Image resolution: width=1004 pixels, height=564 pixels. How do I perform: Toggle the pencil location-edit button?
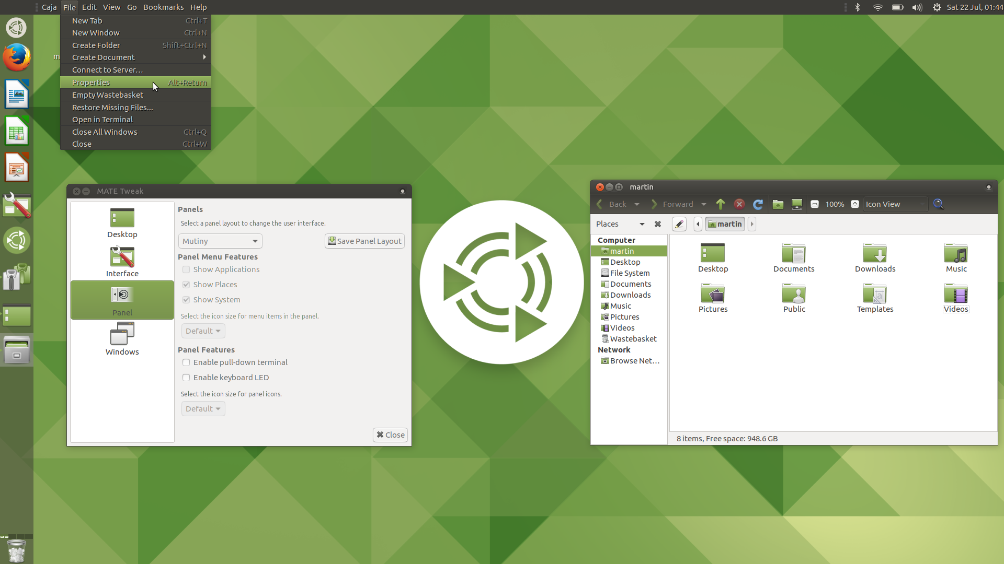coord(679,224)
